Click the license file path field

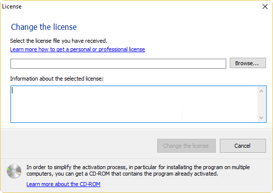pyautogui.click(x=118, y=64)
